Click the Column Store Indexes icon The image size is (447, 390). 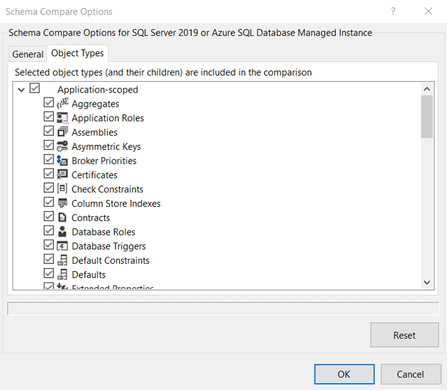point(62,203)
